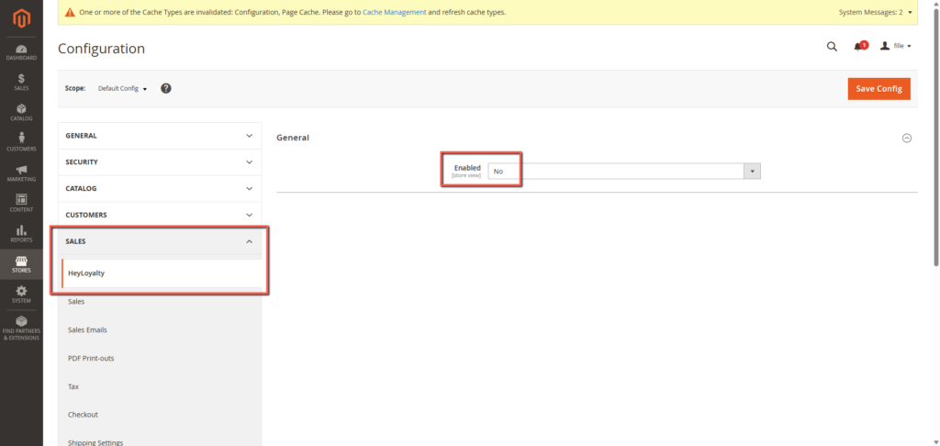Open the Customers sidebar icon
Screen dimensions: 940x446
click(x=20, y=142)
